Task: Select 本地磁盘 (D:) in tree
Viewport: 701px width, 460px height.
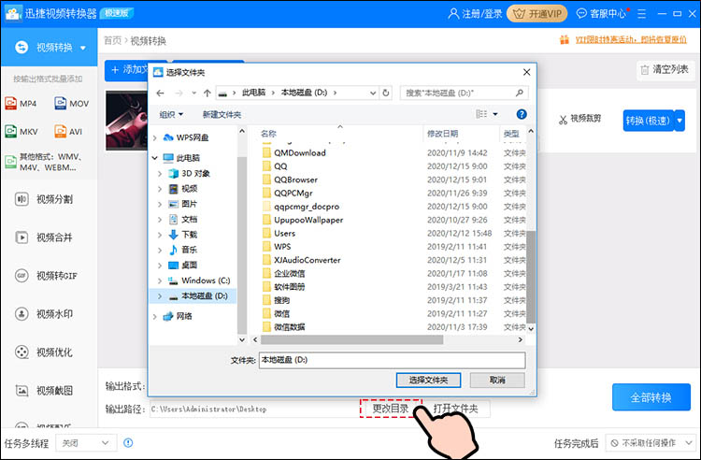Action: pyautogui.click(x=198, y=296)
